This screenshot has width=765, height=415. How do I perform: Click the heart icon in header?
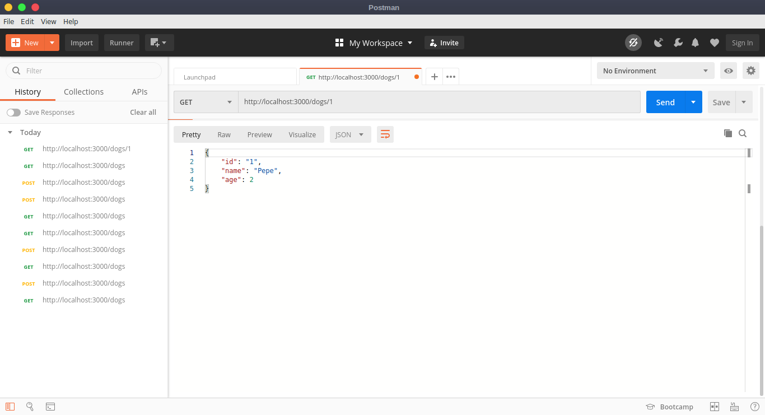714,43
